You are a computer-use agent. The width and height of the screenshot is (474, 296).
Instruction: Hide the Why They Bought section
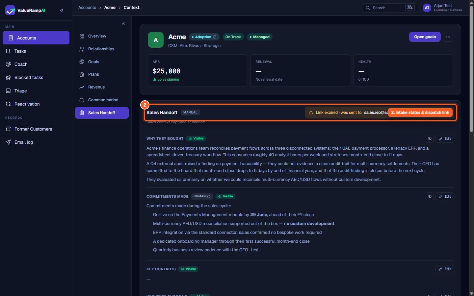pyautogui.click(x=430, y=139)
